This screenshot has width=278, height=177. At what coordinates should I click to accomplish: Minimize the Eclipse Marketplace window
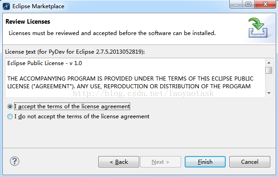236,5
